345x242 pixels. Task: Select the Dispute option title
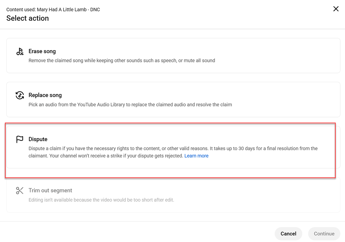(x=38, y=139)
